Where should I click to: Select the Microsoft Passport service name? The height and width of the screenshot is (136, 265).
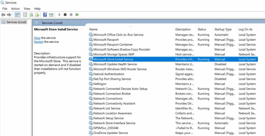tap(106, 40)
